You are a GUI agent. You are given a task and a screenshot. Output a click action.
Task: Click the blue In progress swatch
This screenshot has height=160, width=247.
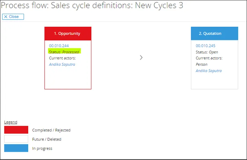[x=16, y=148]
